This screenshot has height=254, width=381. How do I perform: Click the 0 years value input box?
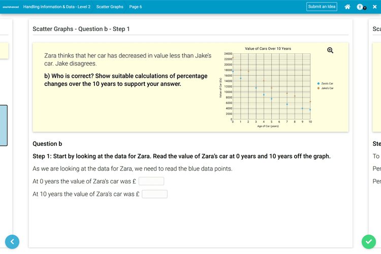tap(151, 181)
